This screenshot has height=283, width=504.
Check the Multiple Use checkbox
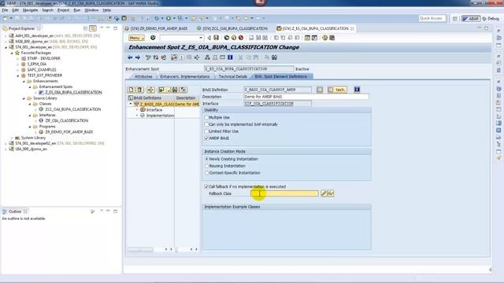click(206, 117)
